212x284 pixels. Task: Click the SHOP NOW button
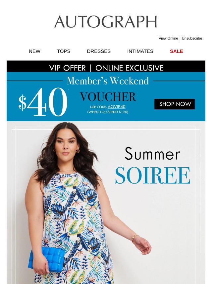coord(175,104)
